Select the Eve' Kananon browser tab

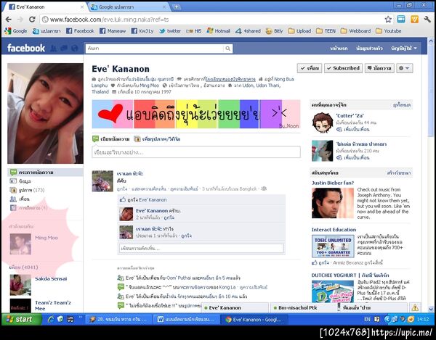pyautogui.click(x=46, y=7)
